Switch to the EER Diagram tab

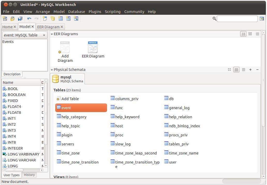click(48, 27)
